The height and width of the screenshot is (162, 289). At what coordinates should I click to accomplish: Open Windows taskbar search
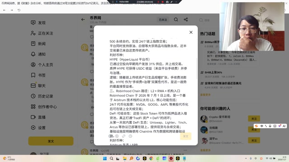[112, 158]
